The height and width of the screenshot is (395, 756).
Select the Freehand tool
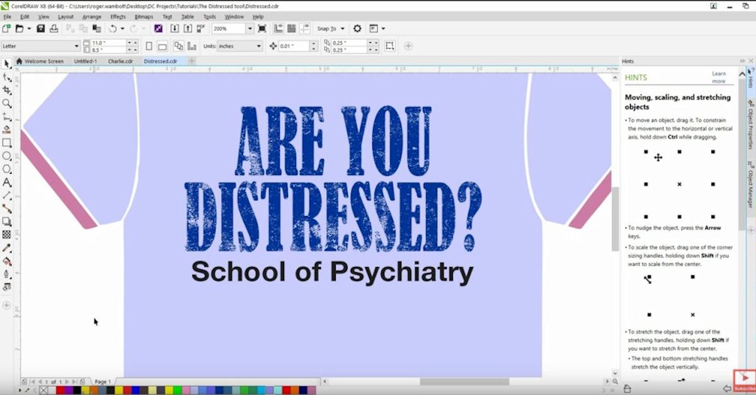[6, 117]
